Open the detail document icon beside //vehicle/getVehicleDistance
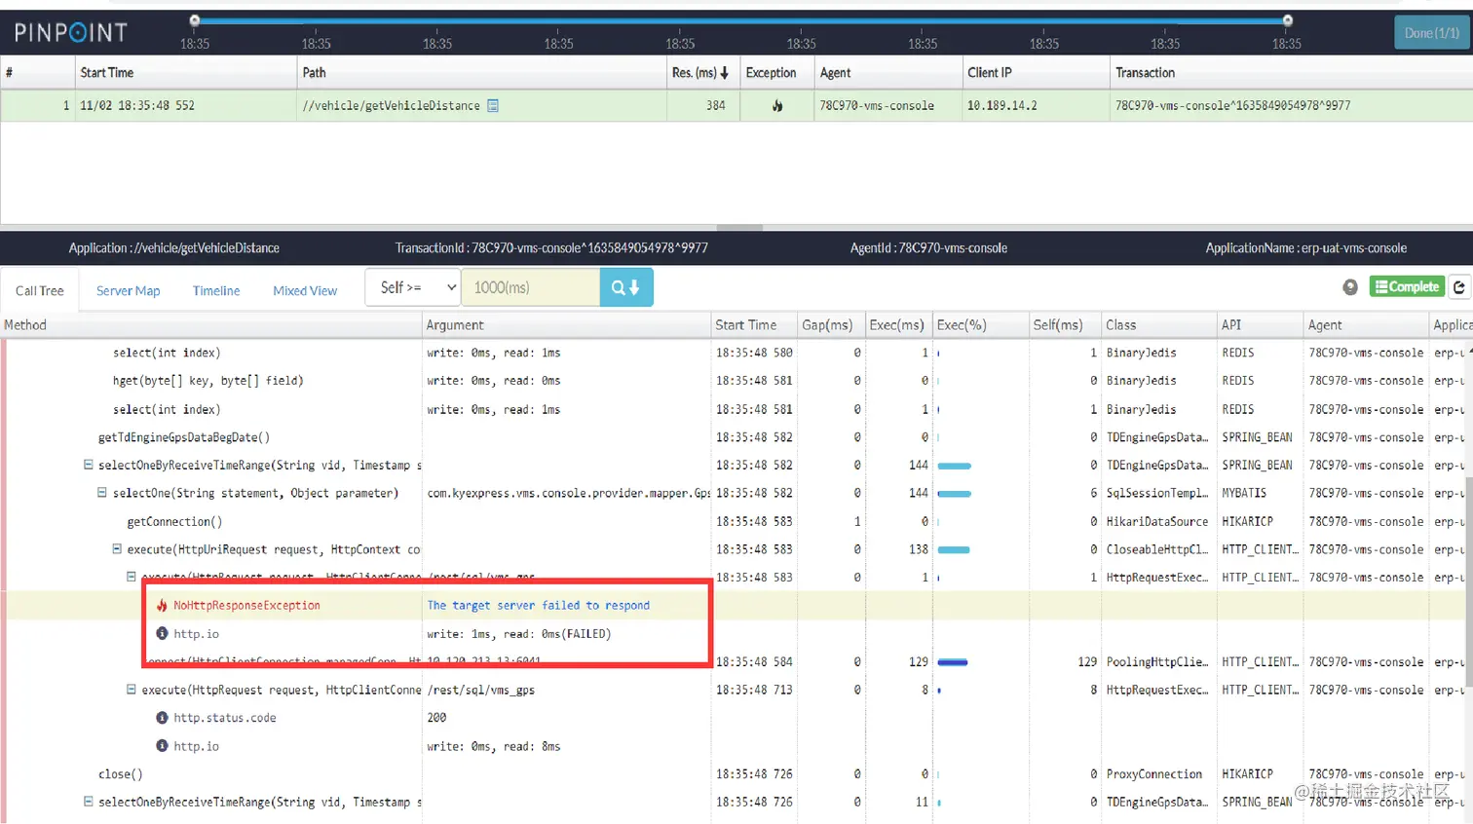This screenshot has width=1473, height=824. (493, 105)
